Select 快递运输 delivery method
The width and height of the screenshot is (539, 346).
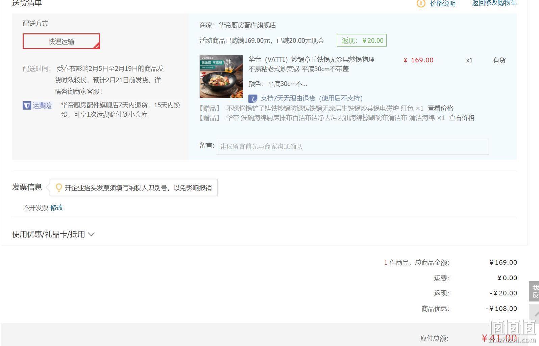(61, 41)
